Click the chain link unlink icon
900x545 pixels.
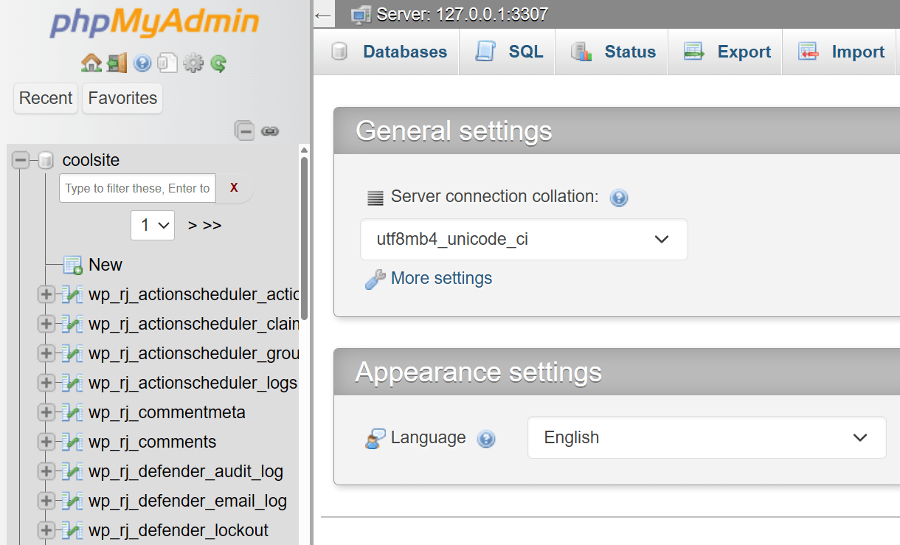point(270,131)
